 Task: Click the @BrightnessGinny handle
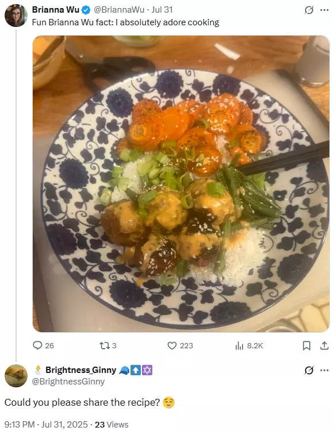(68, 382)
